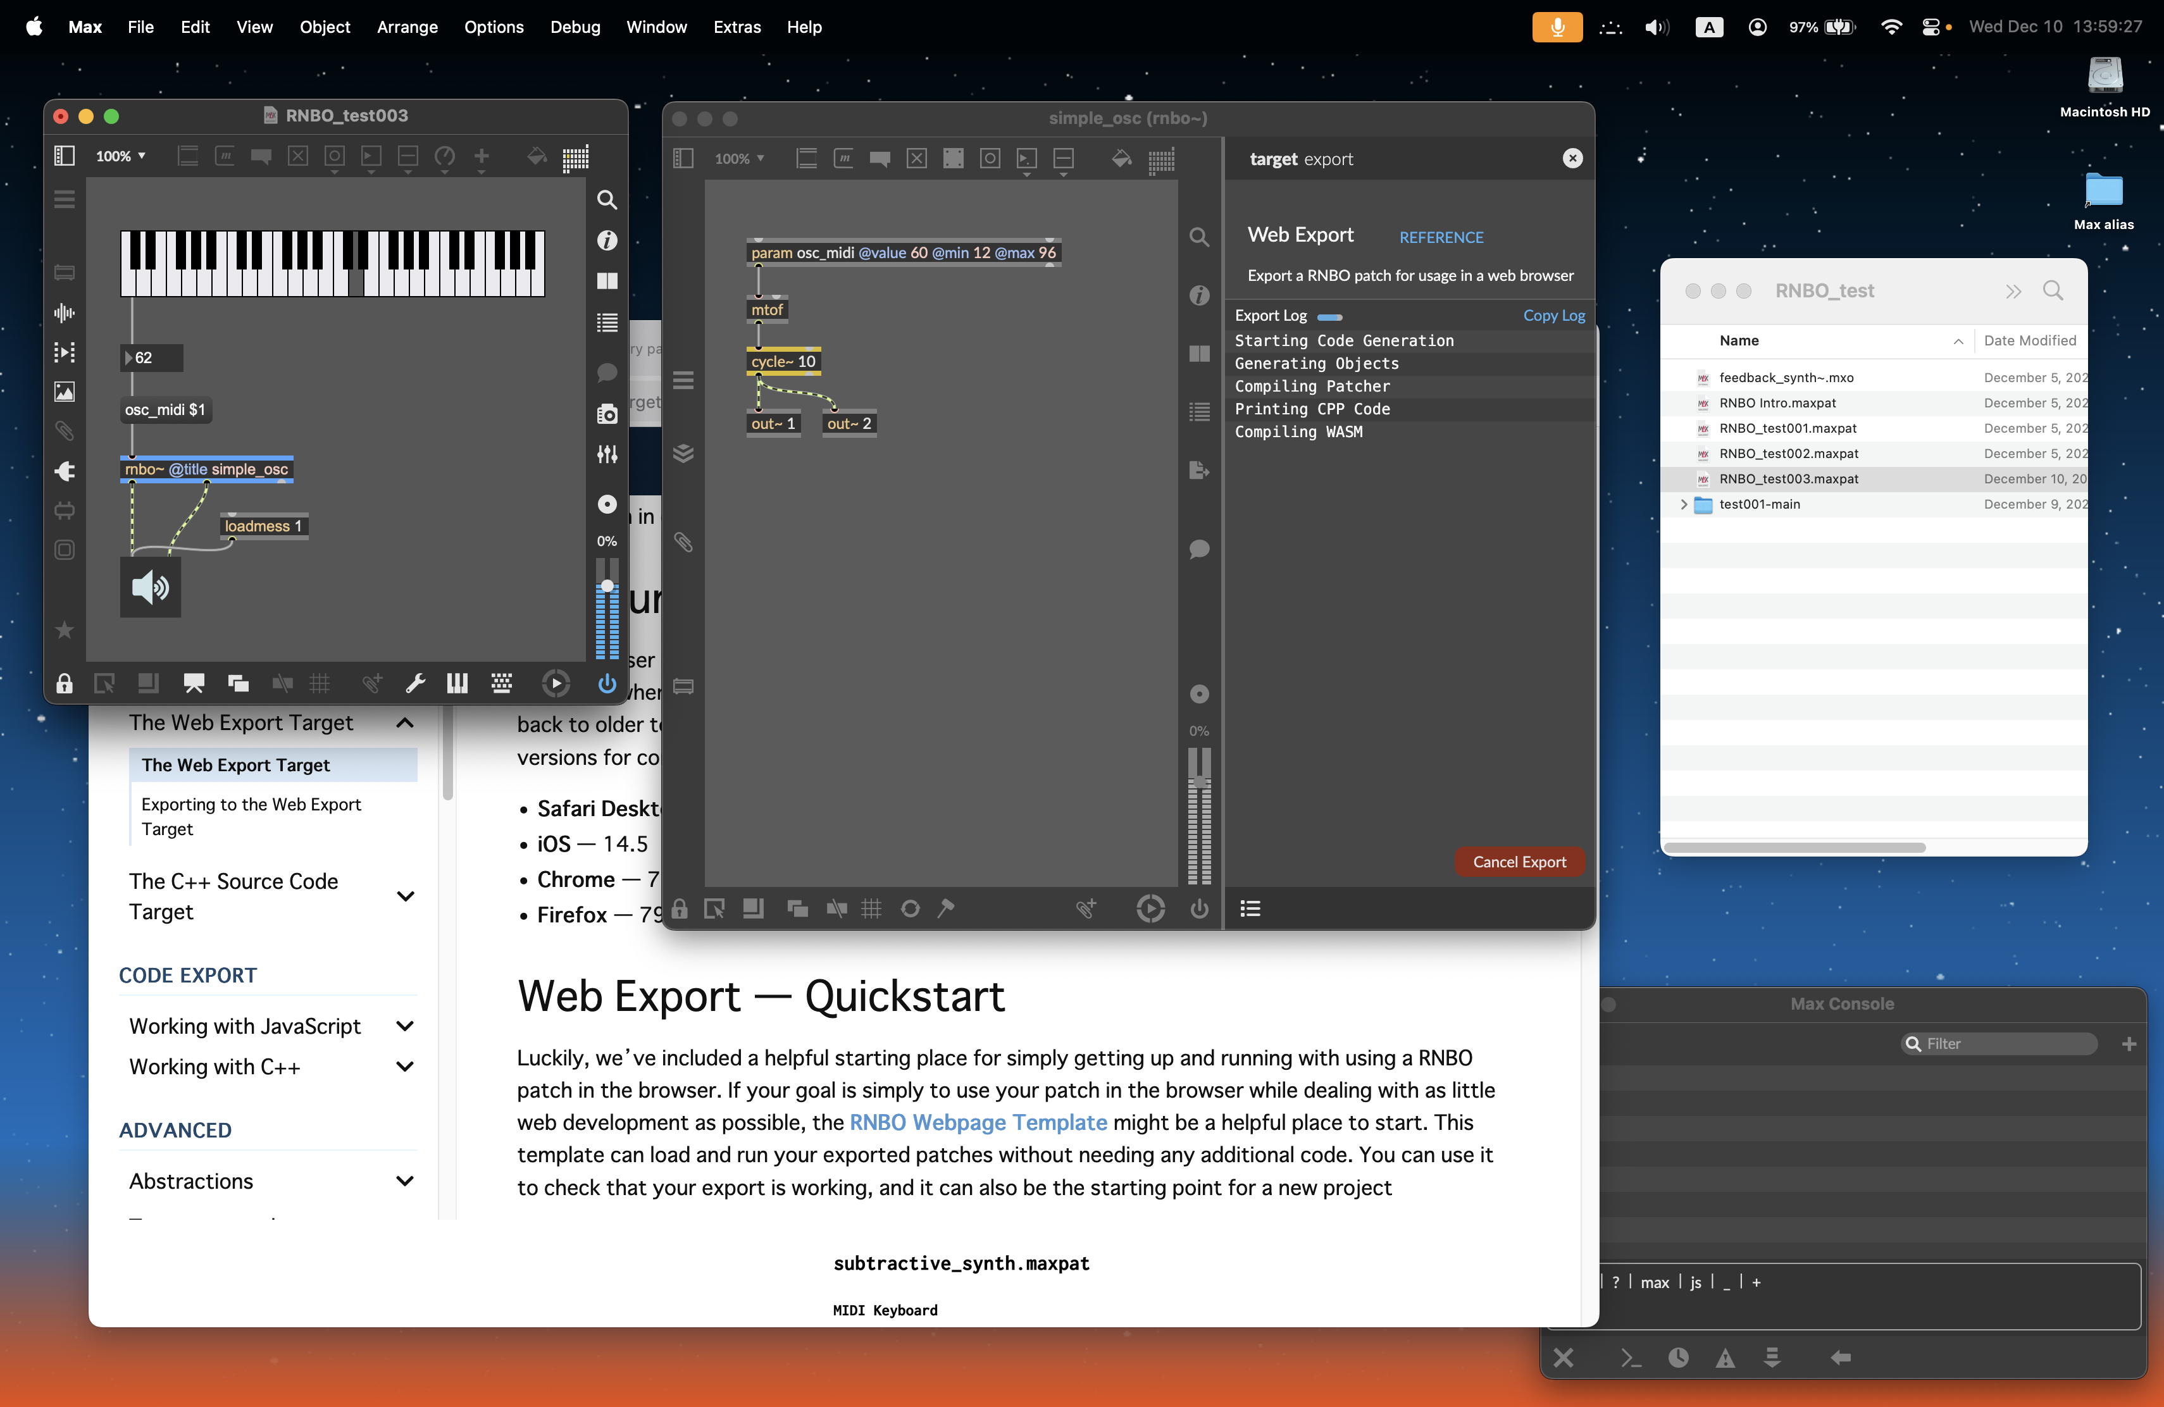This screenshot has height=1407, width=2164.
Task: Show the grid icon in RNBO_test003 bottom toolbar
Action: coord(319,683)
